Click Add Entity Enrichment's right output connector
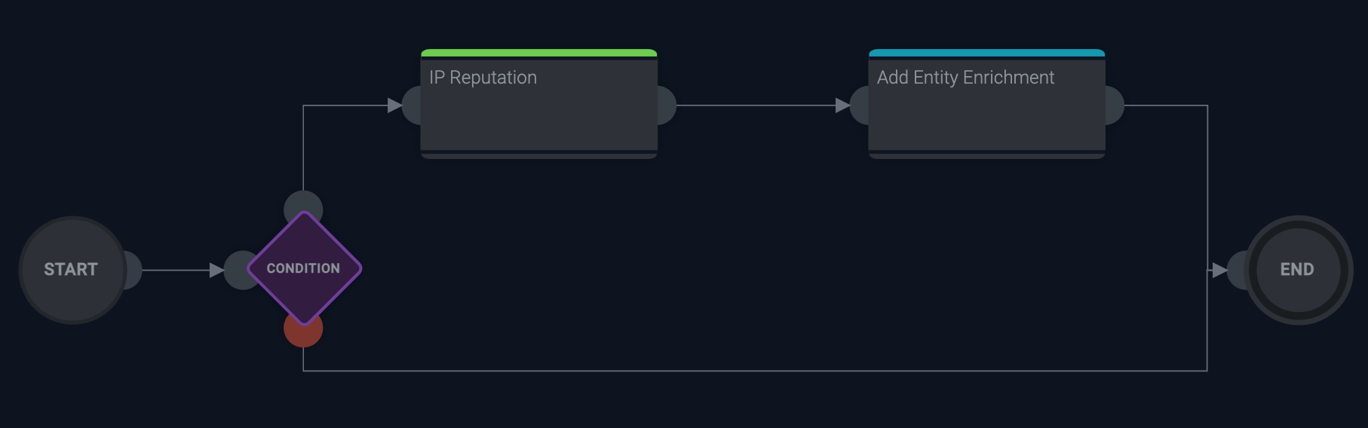This screenshot has height=428, width=1368. tap(1115, 105)
